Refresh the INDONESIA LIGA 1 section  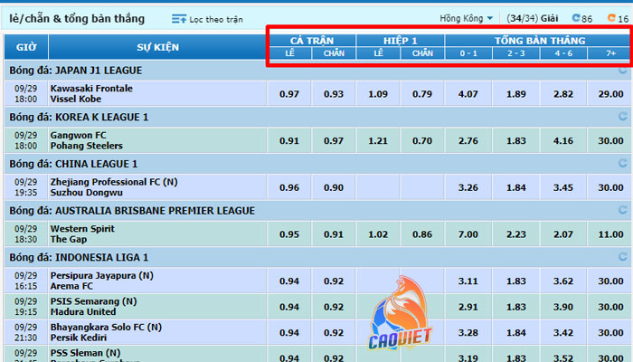click(622, 256)
